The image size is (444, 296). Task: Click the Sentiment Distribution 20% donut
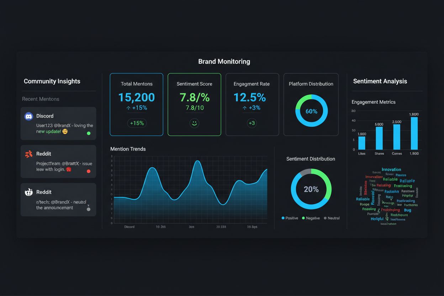point(311,189)
